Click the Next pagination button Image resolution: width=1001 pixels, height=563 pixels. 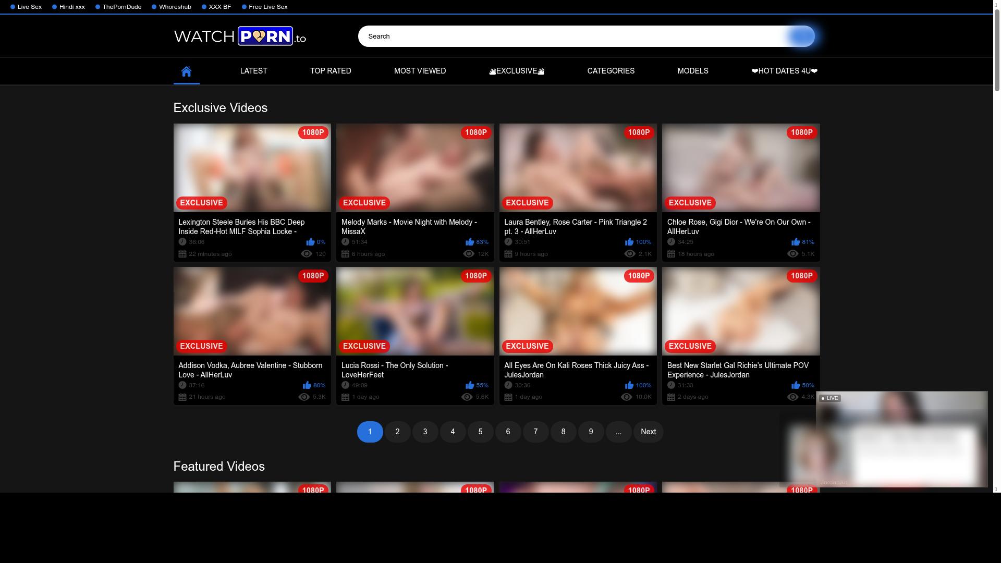tap(648, 432)
